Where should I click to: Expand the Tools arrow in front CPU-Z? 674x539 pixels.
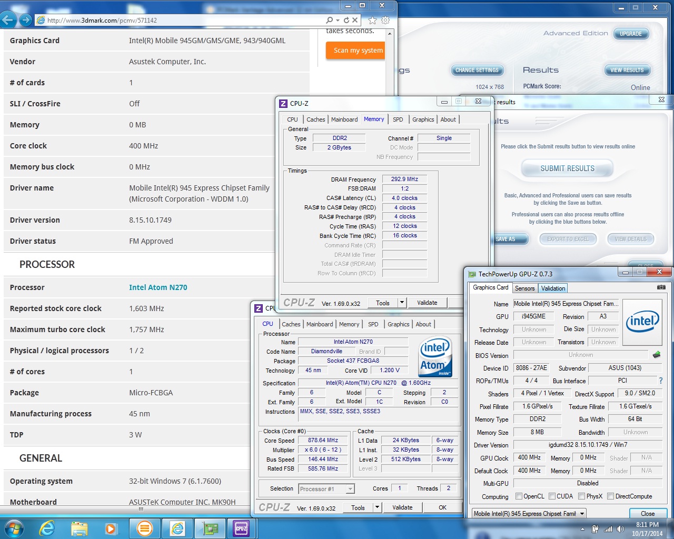click(377, 507)
